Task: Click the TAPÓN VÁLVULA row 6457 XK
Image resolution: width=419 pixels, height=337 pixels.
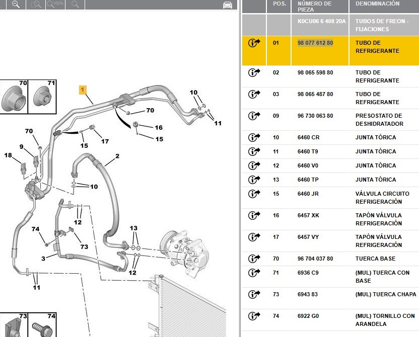Action: point(330,219)
